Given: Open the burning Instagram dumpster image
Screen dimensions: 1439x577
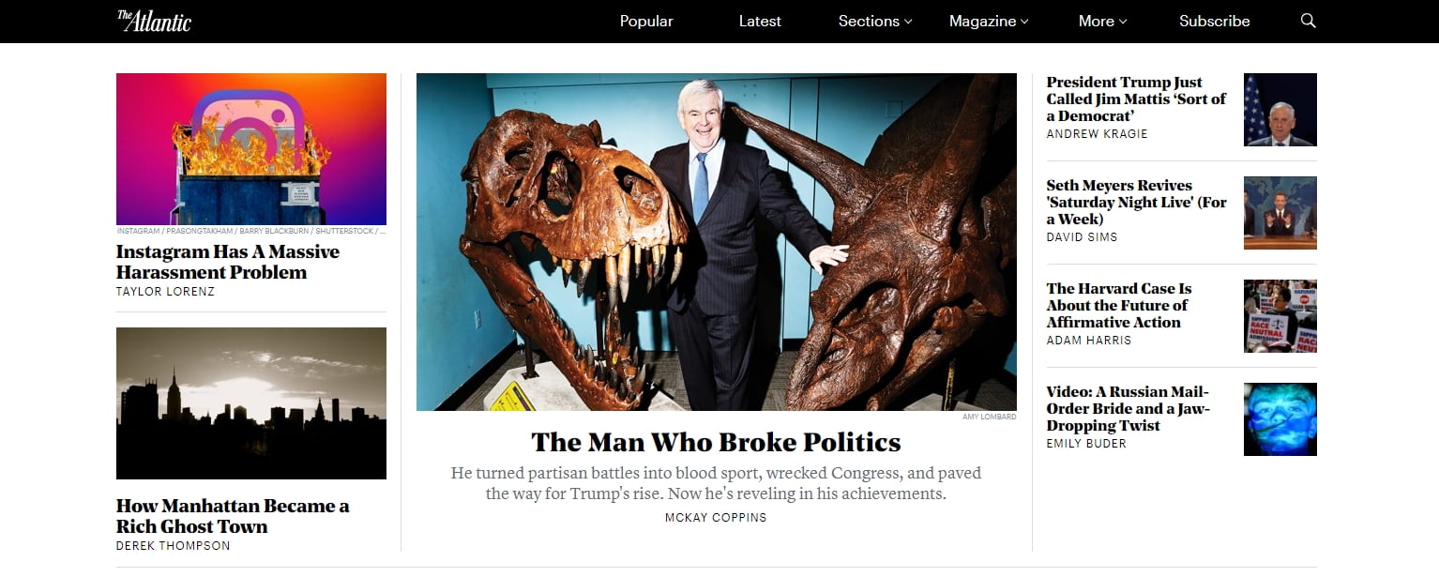Looking at the screenshot, I should point(251,149).
